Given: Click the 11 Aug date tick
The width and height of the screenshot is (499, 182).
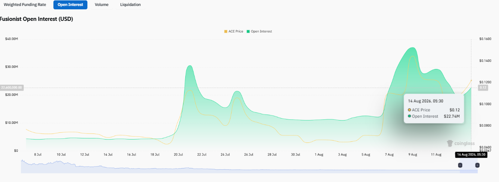Looking at the screenshot, I should [436, 154].
